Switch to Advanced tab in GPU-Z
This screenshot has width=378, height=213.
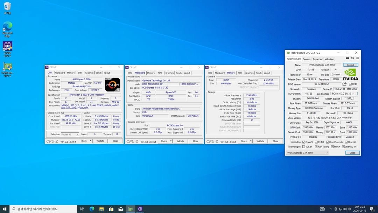pyautogui.click(x=317, y=59)
